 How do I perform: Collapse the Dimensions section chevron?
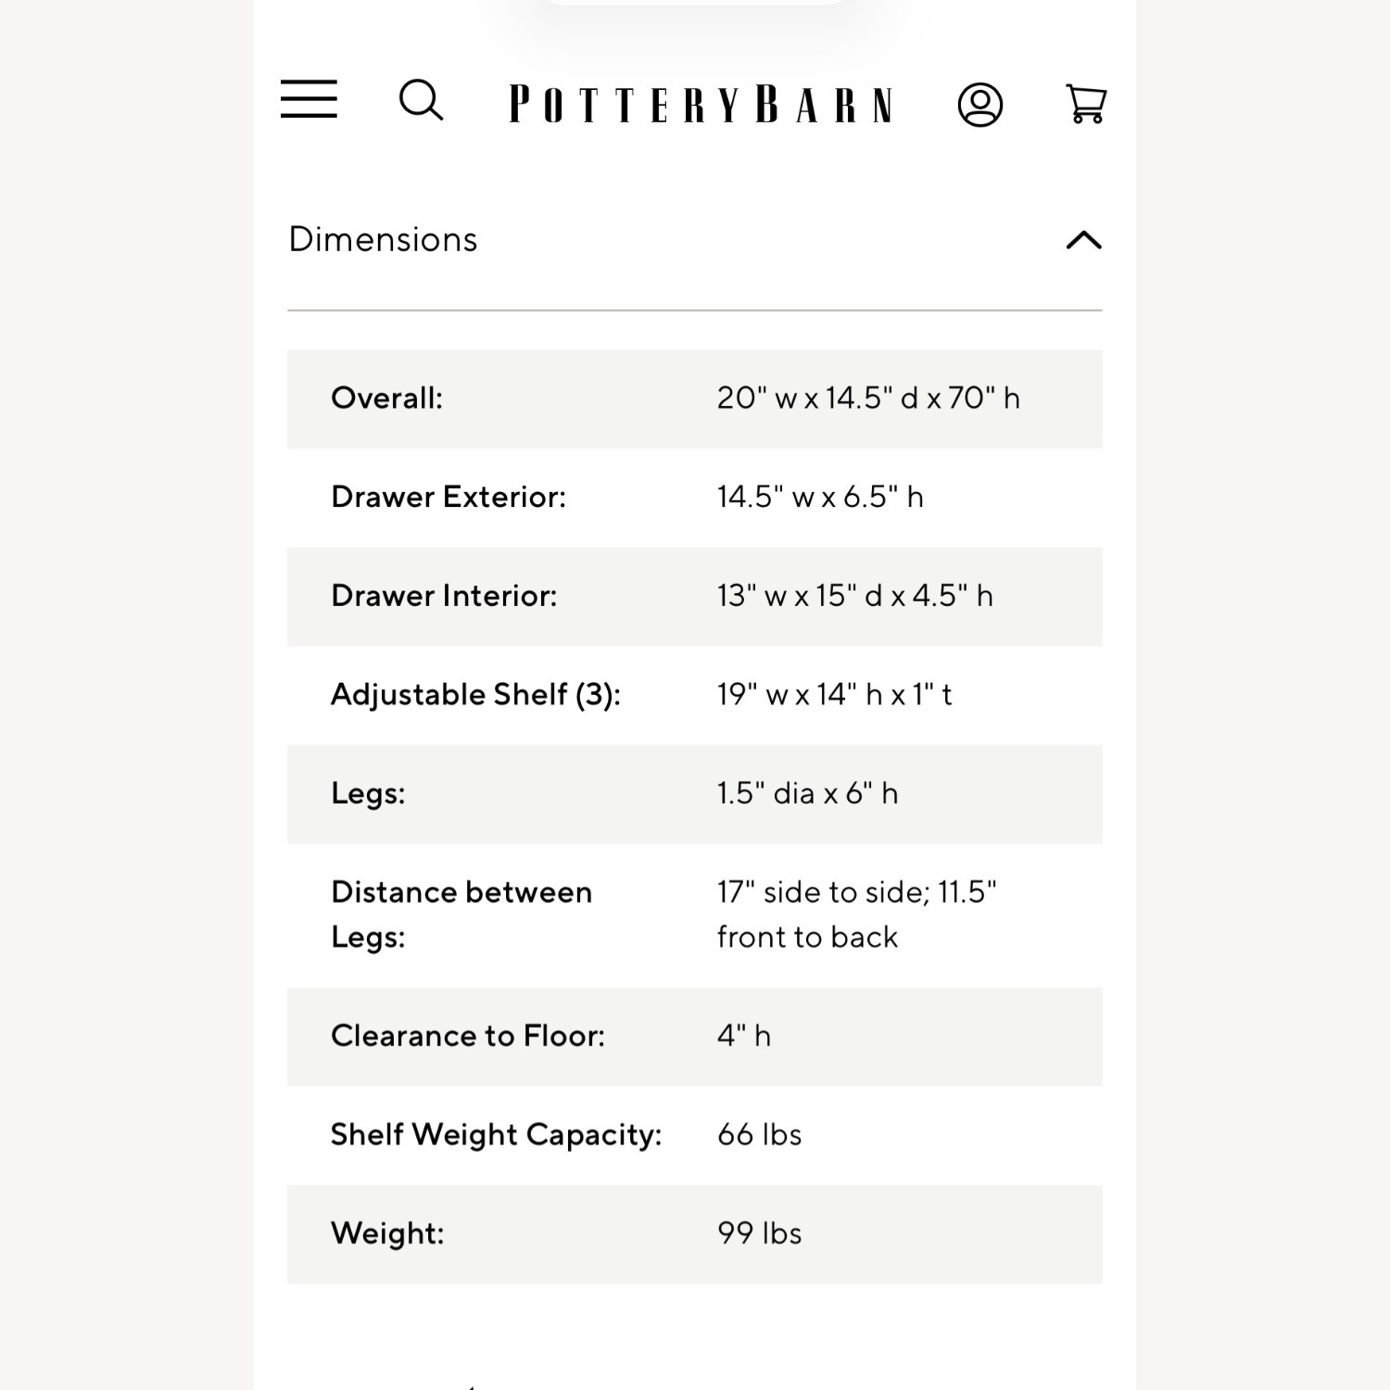[1083, 241]
